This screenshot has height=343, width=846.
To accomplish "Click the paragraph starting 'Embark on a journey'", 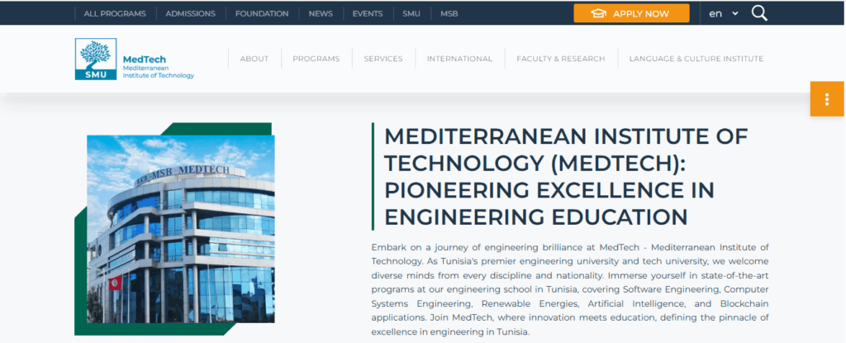I will [x=570, y=289].
